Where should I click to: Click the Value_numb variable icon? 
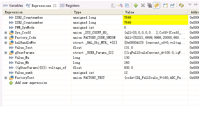coord(11,73)
